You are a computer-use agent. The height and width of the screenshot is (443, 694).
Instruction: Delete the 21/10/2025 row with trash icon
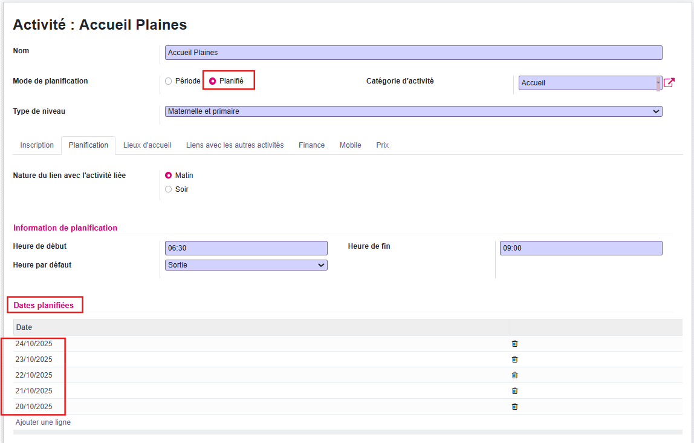coord(514,391)
